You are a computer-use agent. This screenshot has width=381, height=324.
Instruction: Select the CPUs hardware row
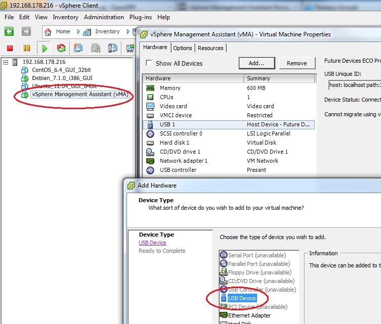click(228, 97)
